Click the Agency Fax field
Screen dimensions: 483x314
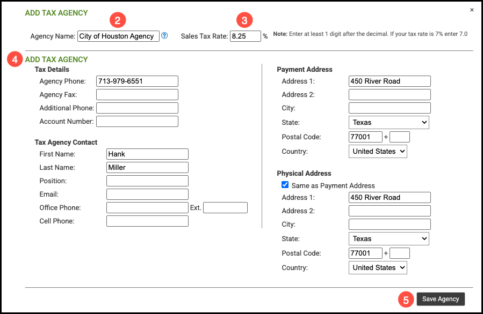137,95
